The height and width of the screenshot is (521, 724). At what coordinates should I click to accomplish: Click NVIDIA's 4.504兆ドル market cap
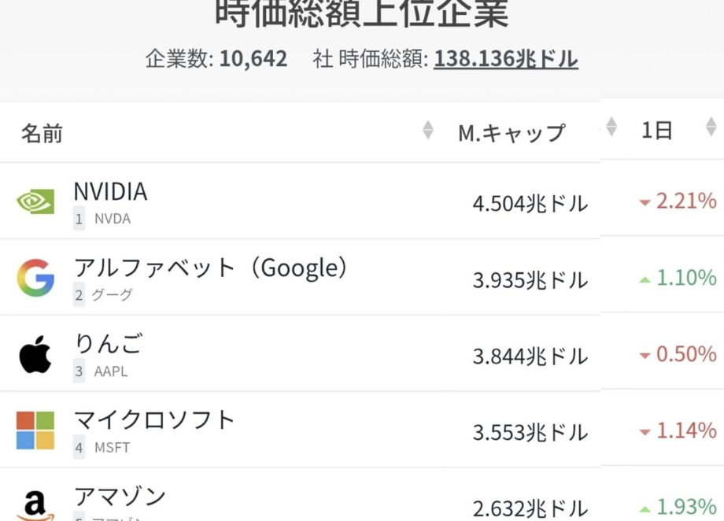tap(530, 204)
